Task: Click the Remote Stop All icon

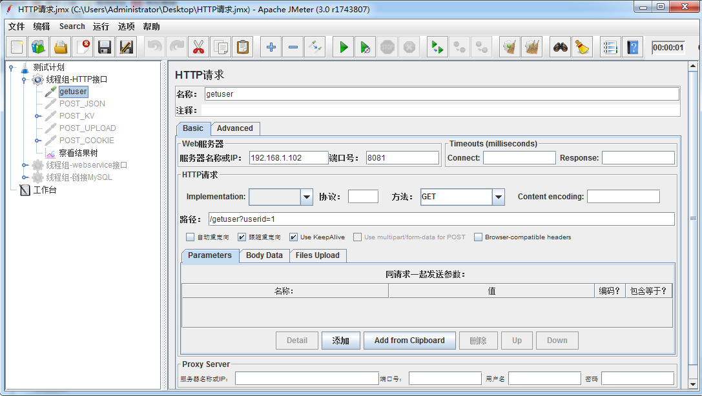Action: (459, 47)
